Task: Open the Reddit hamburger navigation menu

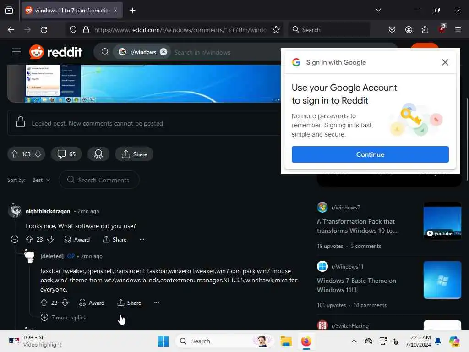Action: (16, 52)
